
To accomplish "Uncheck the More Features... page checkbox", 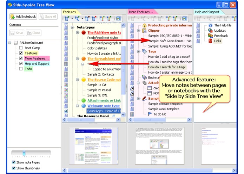I will coord(21,58).
